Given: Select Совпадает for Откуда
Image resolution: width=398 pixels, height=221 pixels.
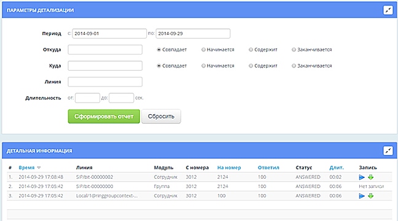Looking at the screenshot, I should (x=159, y=50).
